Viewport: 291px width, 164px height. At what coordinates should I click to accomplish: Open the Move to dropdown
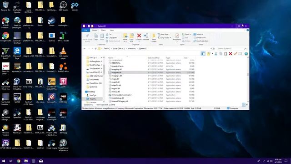tap(125, 38)
